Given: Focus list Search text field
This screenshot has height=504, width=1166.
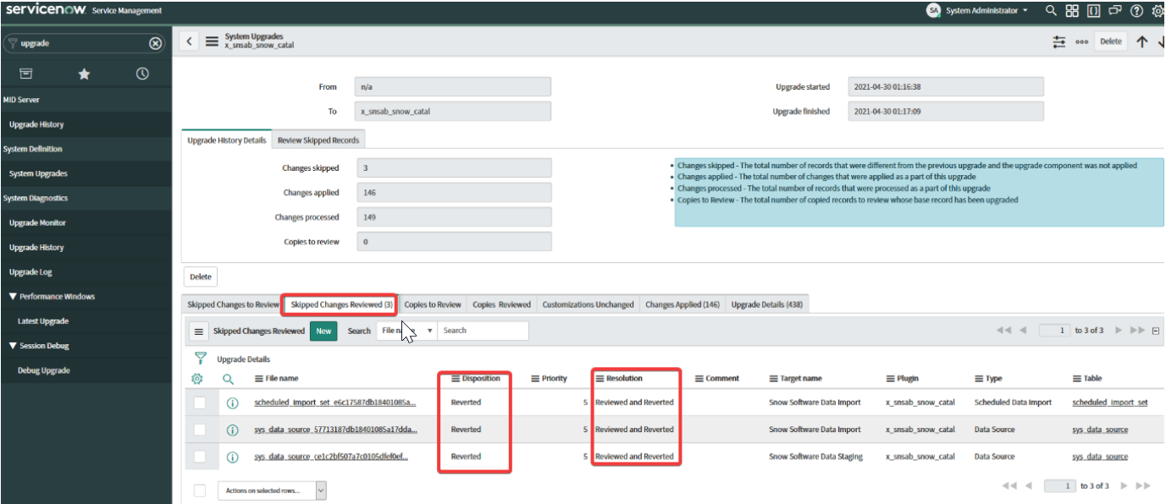Looking at the screenshot, I should [x=483, y=331].
